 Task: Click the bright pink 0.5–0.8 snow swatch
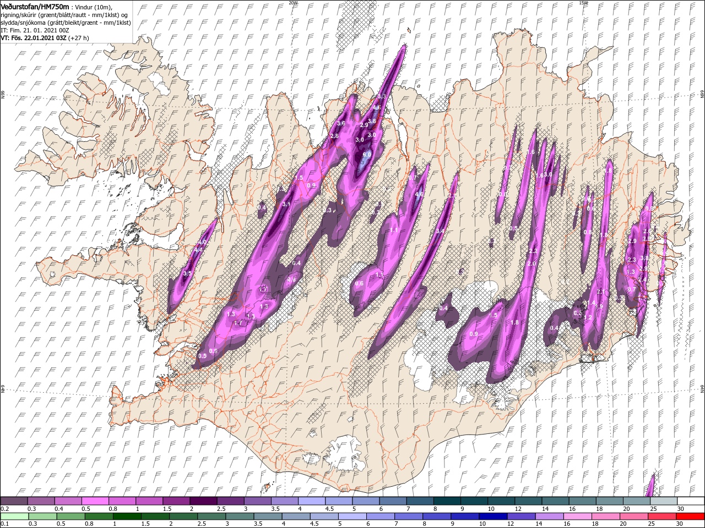(95, 501)
